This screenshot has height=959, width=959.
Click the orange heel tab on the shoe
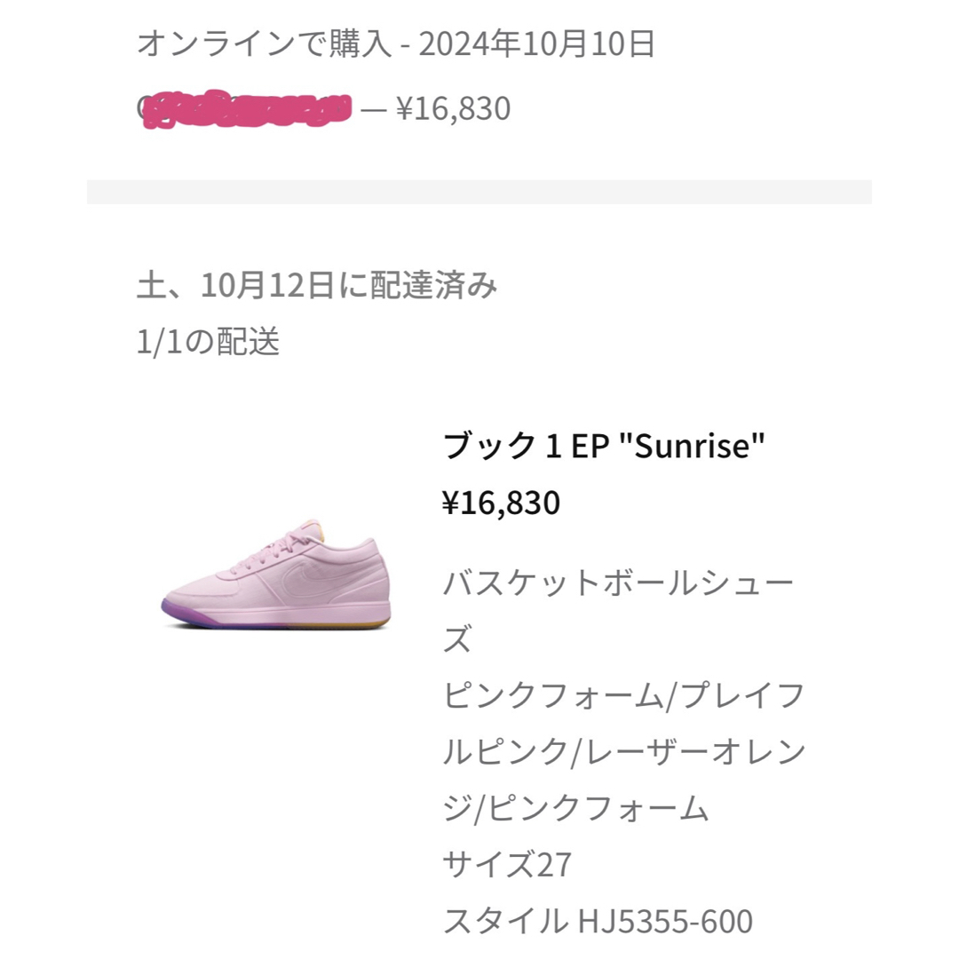[x=316, y=529]
